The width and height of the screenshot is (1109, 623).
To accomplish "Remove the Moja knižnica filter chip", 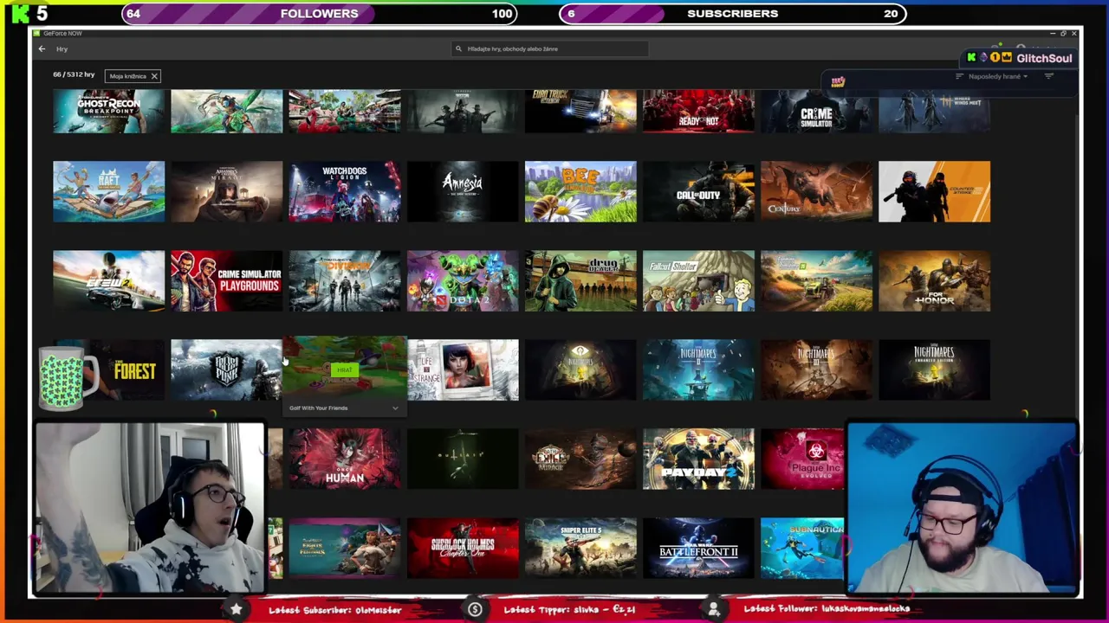I will click(x=154, y=76).
